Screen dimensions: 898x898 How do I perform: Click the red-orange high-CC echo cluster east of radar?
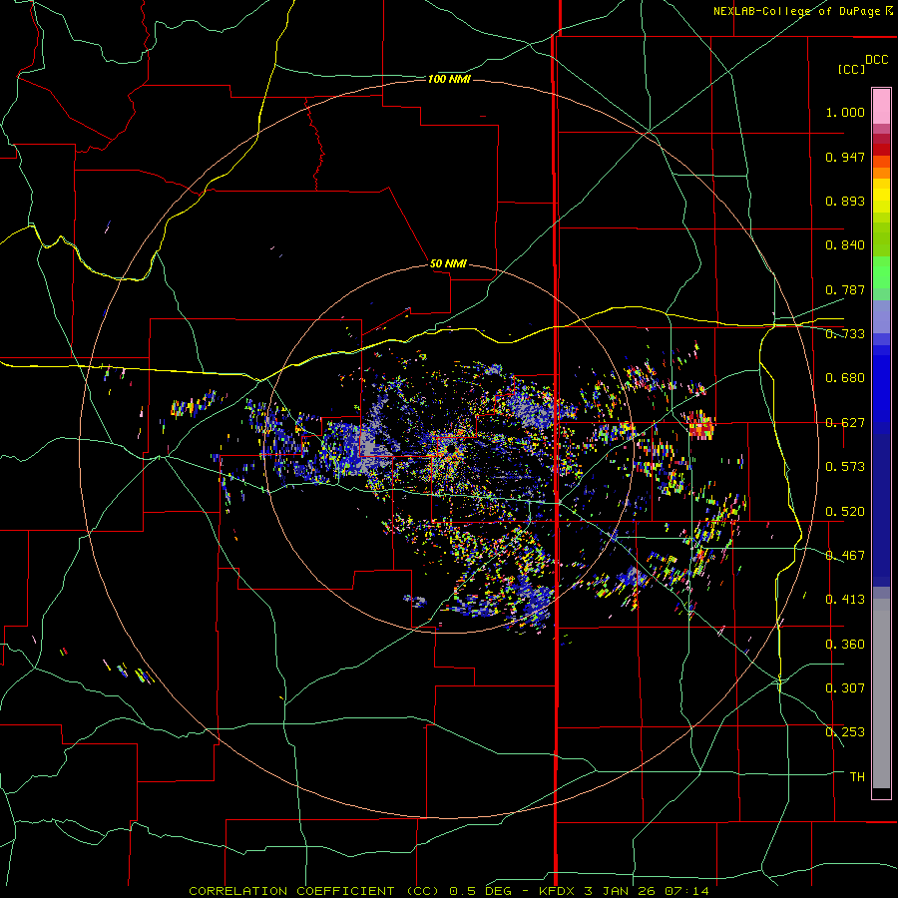coord(701,425)
